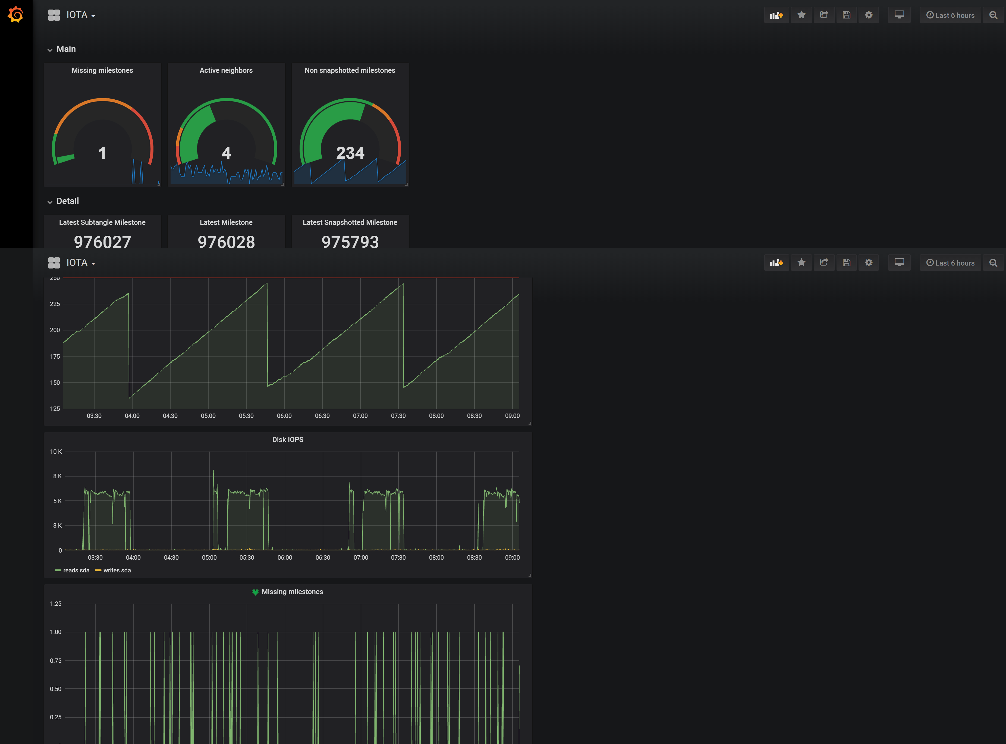Click the resize handle of the sawtooth milestones graph
Viewport: 1006px width, 744px height.
[x=530, y=423]
